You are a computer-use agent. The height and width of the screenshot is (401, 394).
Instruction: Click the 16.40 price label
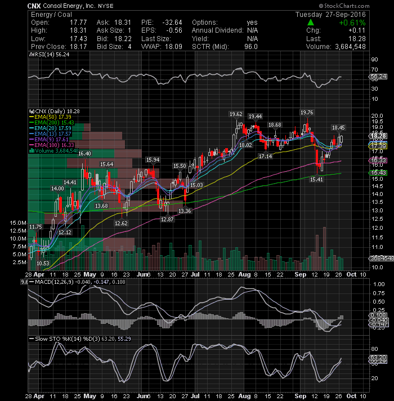pos(84,153)
